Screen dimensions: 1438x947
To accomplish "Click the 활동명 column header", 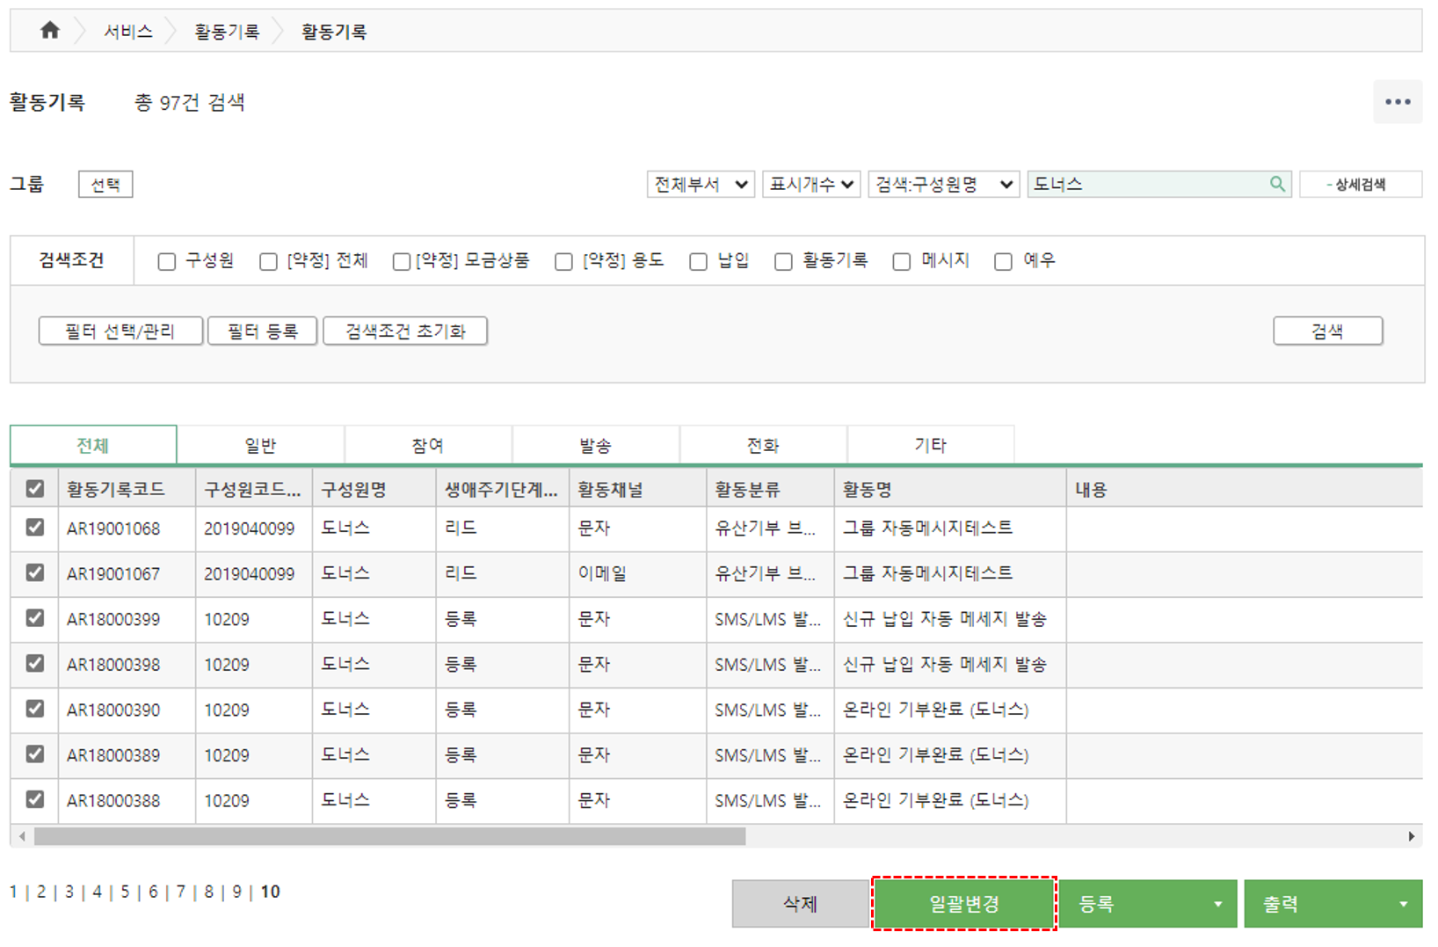I will coord(949,489).
